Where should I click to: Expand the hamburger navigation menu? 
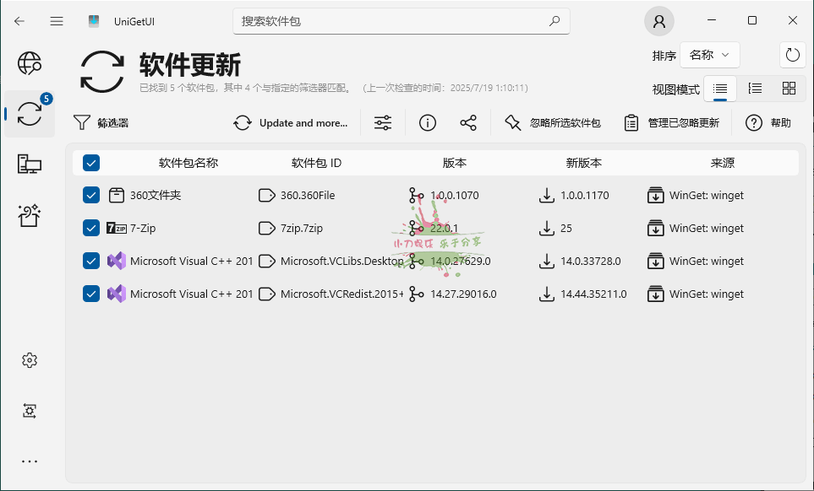pos(57,21)
